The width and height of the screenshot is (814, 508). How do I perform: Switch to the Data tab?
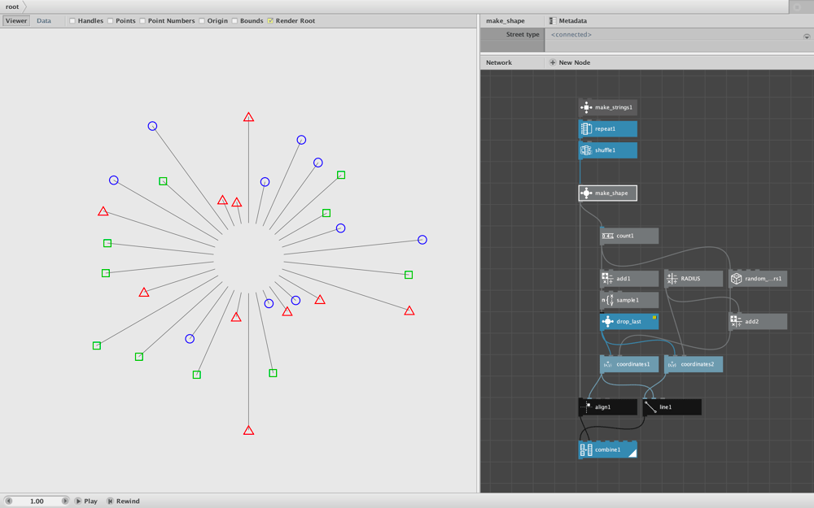(44, 21)
